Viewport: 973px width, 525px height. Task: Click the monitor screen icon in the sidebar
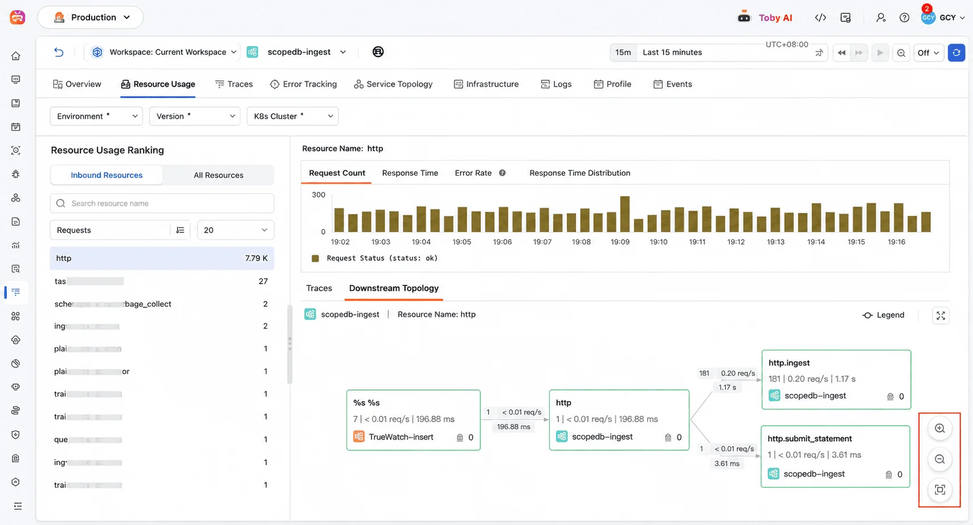(16, 79)
